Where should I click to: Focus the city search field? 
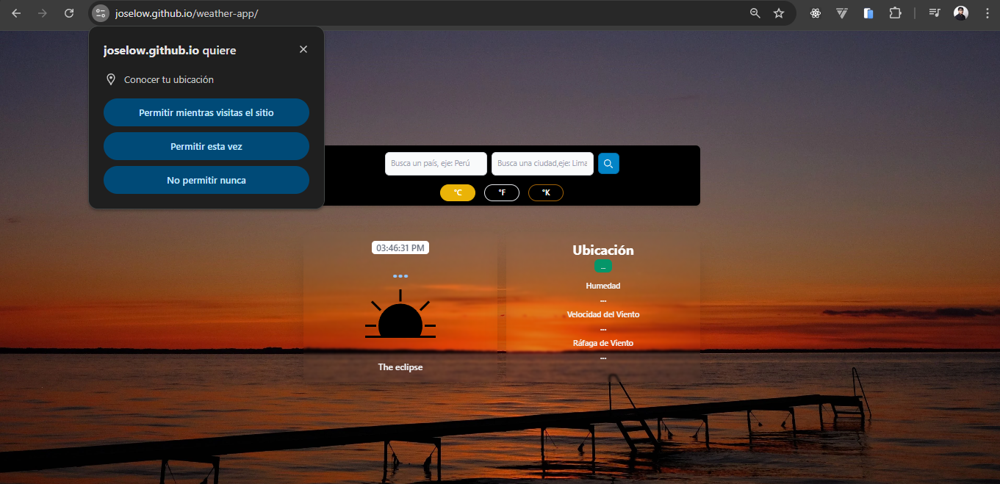tap(542, 164)
